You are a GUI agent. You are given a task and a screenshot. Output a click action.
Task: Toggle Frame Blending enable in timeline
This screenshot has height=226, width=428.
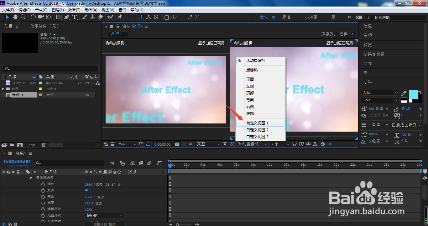click(141, 163)
